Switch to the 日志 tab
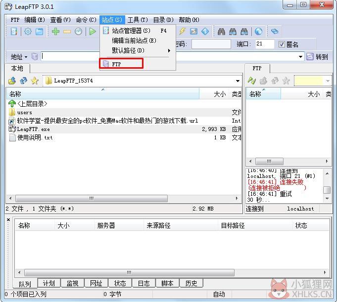The height and width of the screenshot is (302, 337). coord(144,283)
